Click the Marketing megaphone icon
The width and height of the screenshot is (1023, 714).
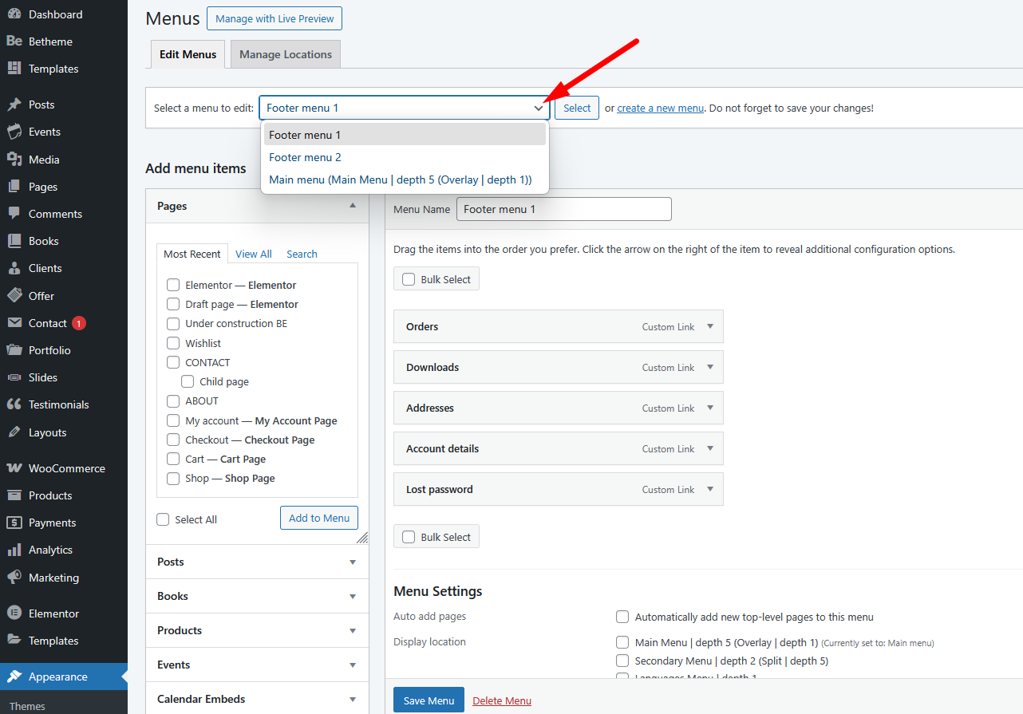click(14, 578)
